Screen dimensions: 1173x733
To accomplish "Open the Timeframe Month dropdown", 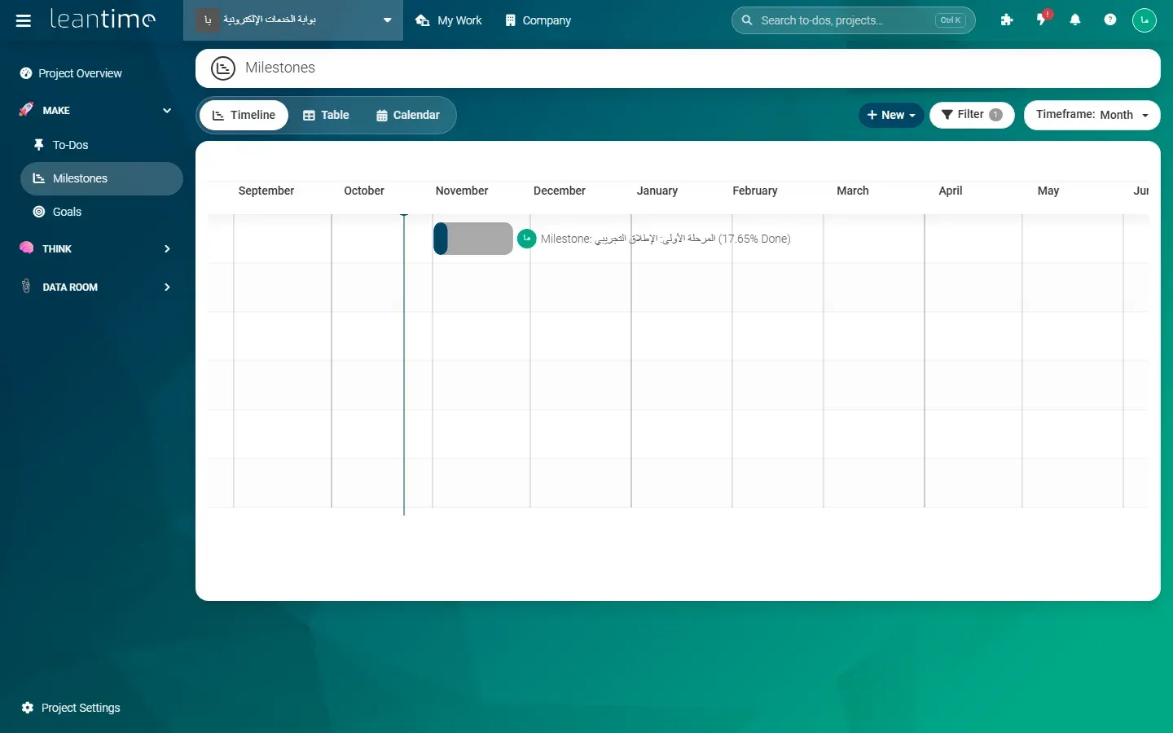I will pos(1092,115).
